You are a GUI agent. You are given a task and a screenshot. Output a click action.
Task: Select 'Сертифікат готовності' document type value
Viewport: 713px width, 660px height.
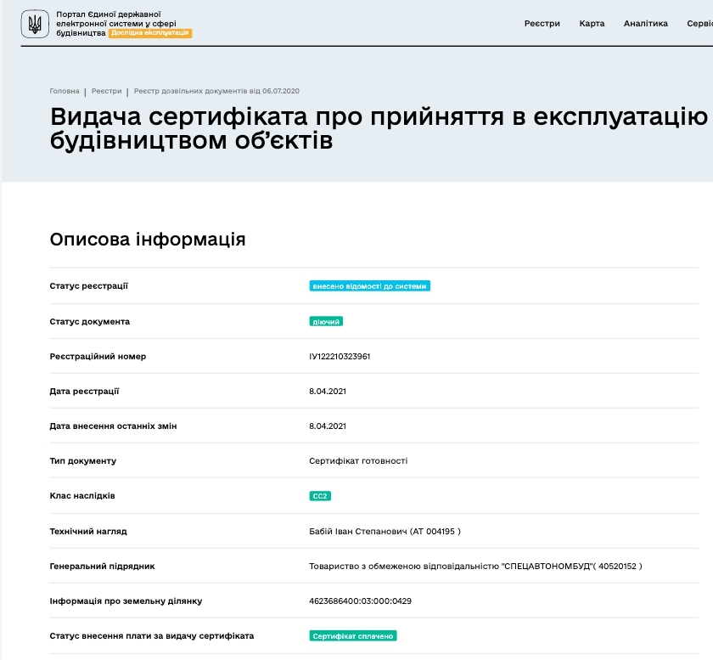358,461
